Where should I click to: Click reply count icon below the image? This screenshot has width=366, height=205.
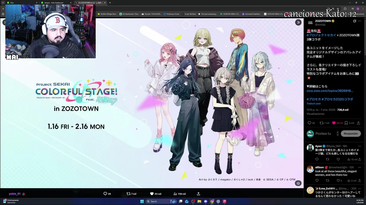(x=105, y=194)
